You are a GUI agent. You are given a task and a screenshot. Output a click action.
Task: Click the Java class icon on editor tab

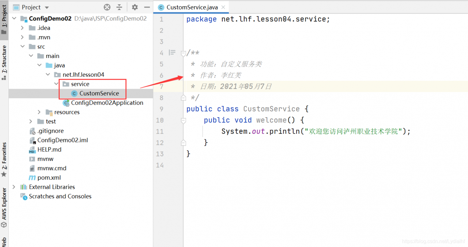[x=161, y=7]
